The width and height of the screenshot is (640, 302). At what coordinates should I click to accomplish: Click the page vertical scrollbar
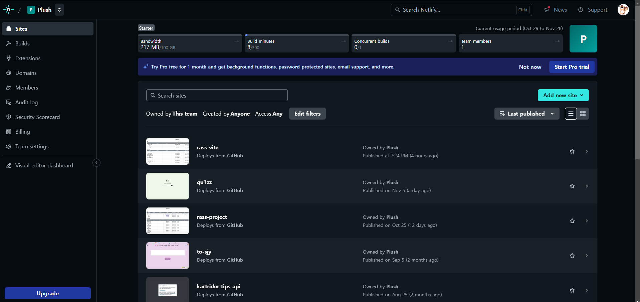pos(637,82)
